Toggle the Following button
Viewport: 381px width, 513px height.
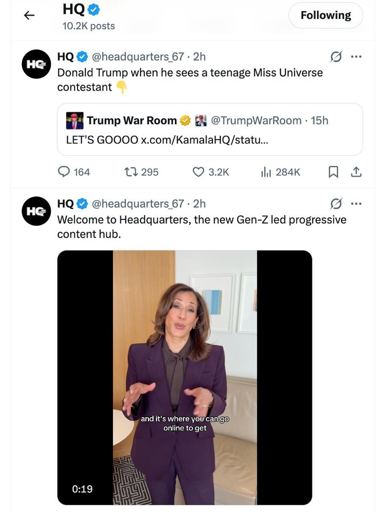click(326, 16)
